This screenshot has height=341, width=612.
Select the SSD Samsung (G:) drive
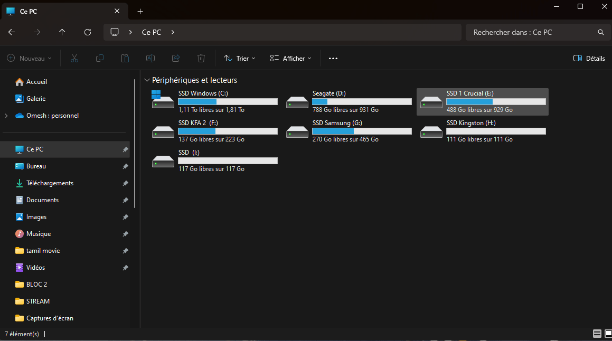pos(349,131)
